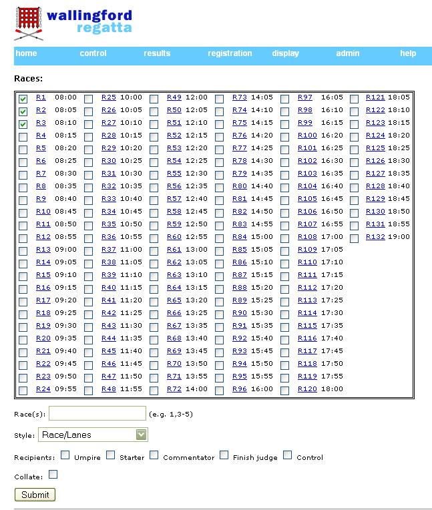Viewport: 432px width, 510px height.
Task: Toggle the Collate checkbox
Action: coord(53,475)
